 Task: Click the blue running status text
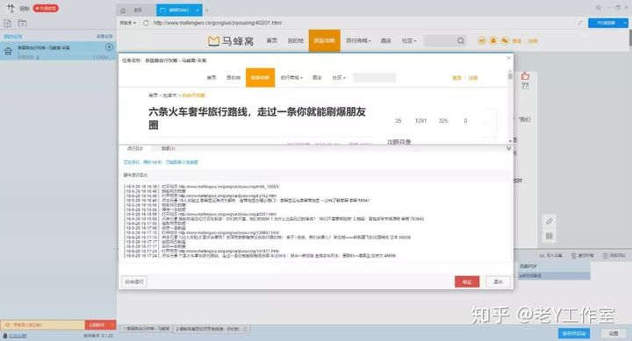[x=161, y=162]
